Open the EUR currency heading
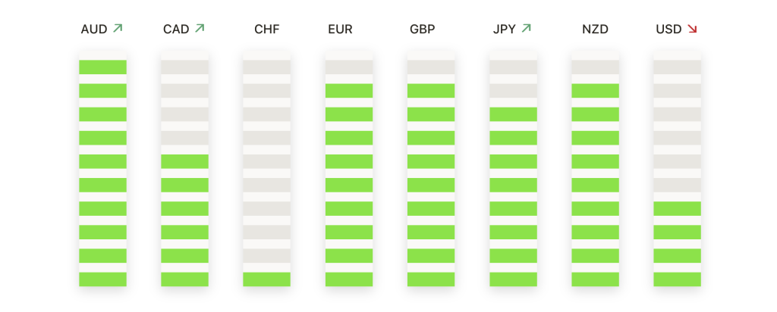The height and width of the screenshot is (312, 777). point(340,30)
